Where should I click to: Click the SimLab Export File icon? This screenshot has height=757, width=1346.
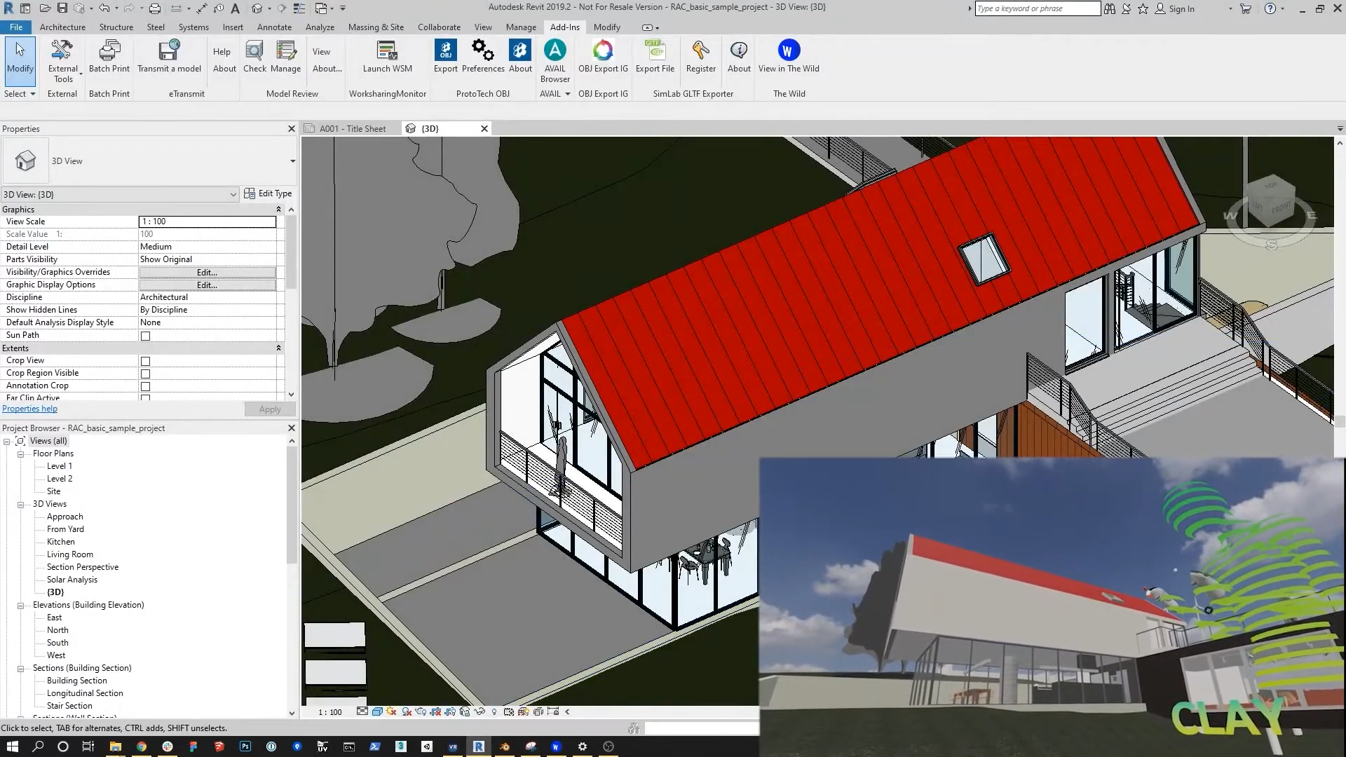point(654,51)
